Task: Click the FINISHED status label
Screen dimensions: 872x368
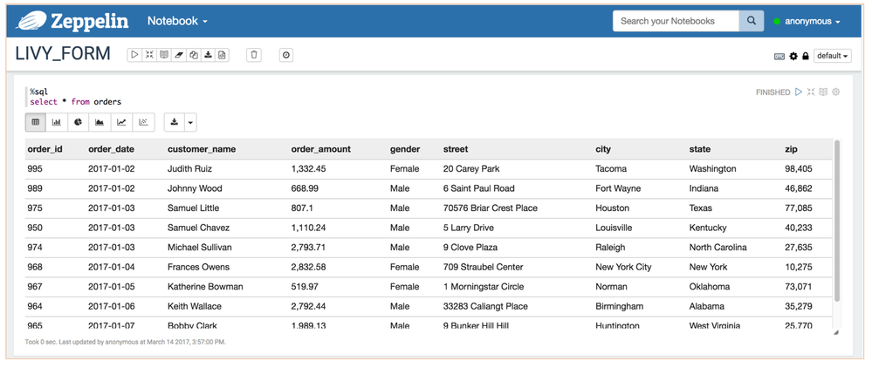Action: click(x=773, y=92)
